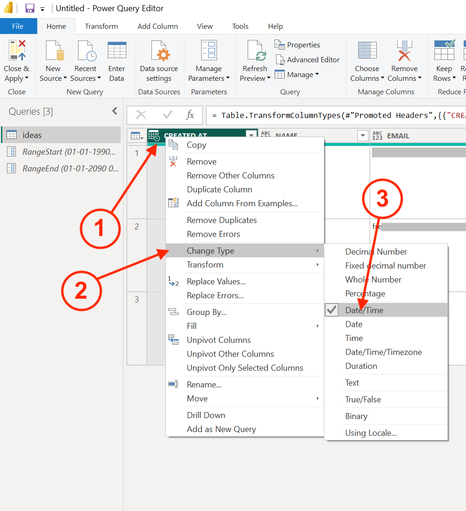466x511 pixels.
Task: Collapse the Queries pane
Action: tap(115, 111)
